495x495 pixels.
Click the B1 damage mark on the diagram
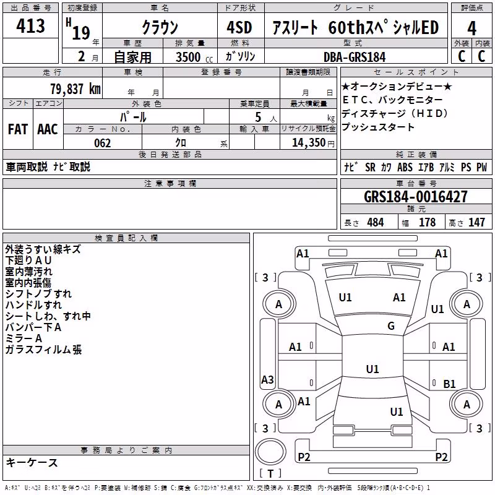(449, 384)
